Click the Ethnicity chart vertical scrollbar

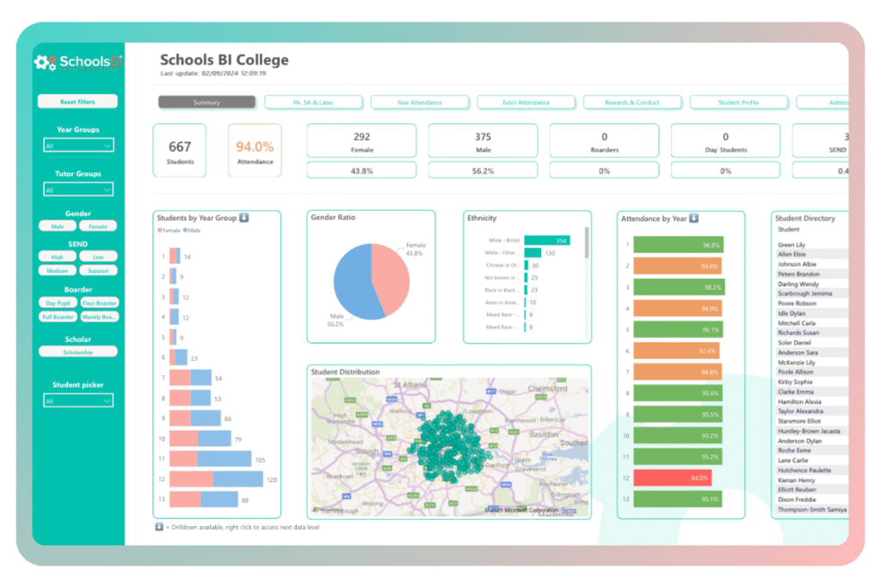point(588,244)
